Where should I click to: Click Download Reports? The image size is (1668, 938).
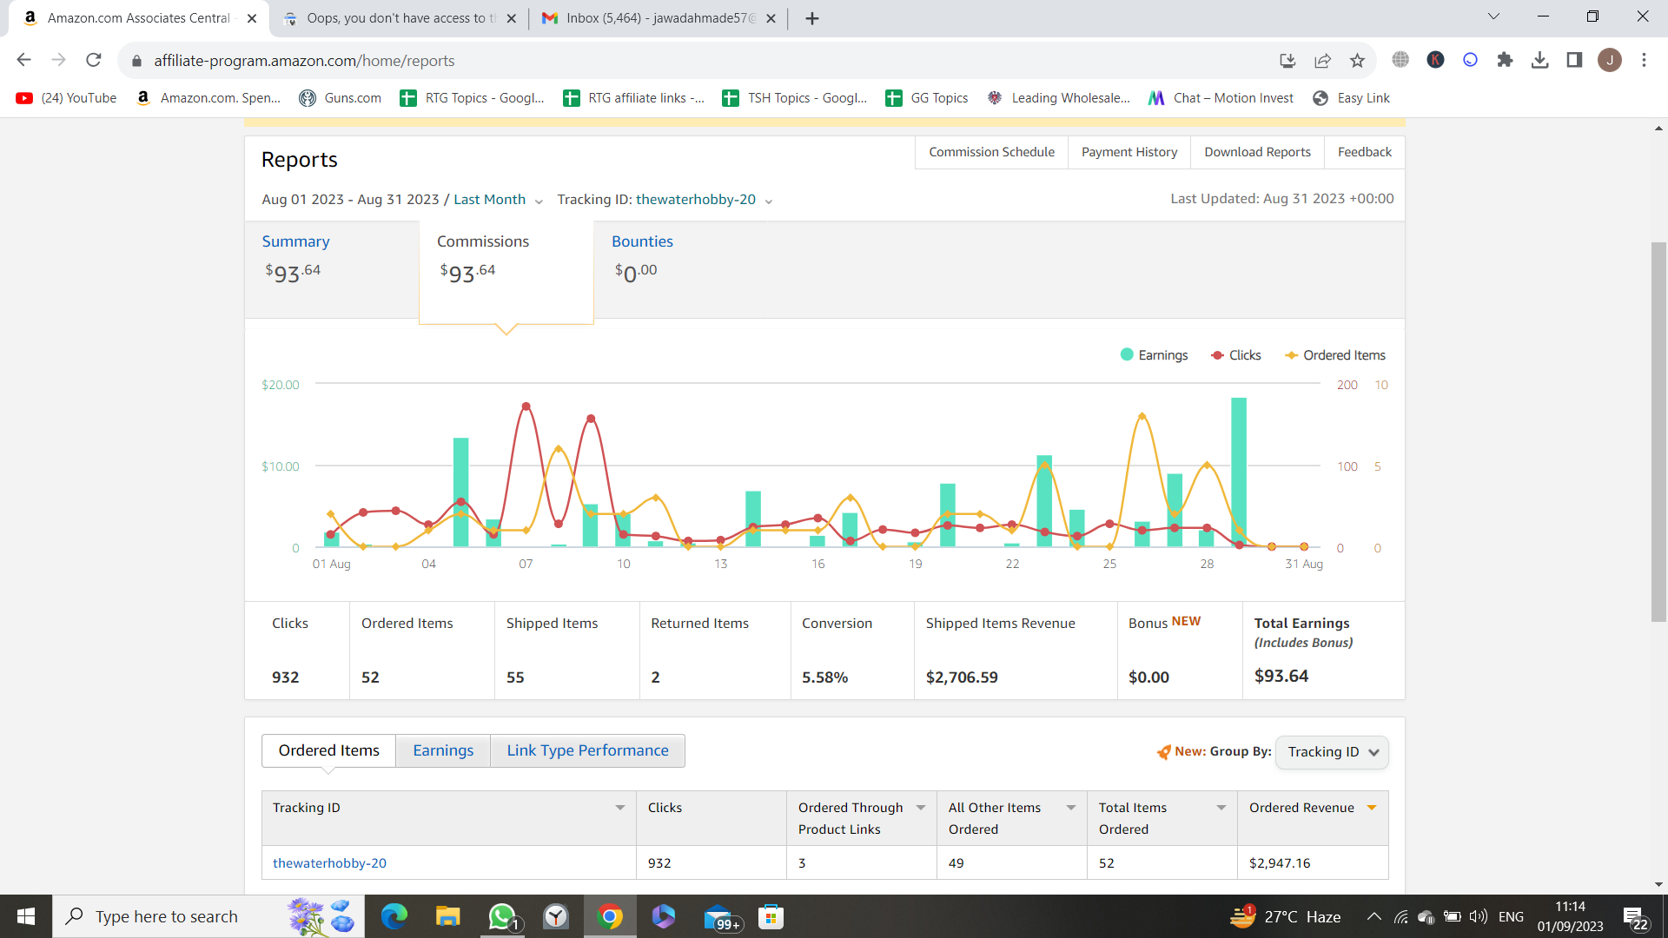point(1257,152)
